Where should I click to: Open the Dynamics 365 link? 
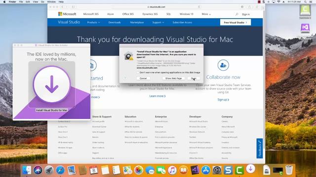pyautogui.click(x=150, y=14)
